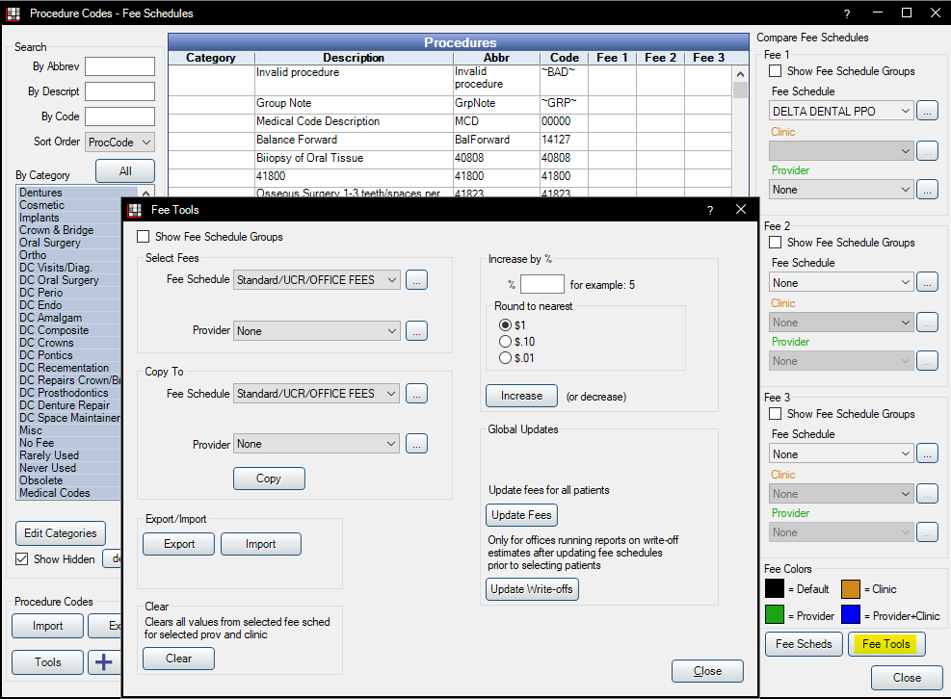The image size is (951, 699).
Task: Click the blue Provider+Clinic color swatch
Action: (x=851, y=614)
